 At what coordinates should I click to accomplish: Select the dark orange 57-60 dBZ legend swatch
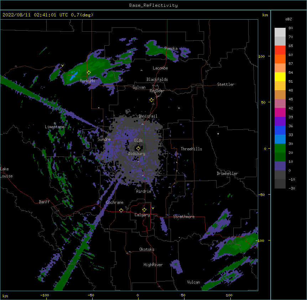(280, 59)
